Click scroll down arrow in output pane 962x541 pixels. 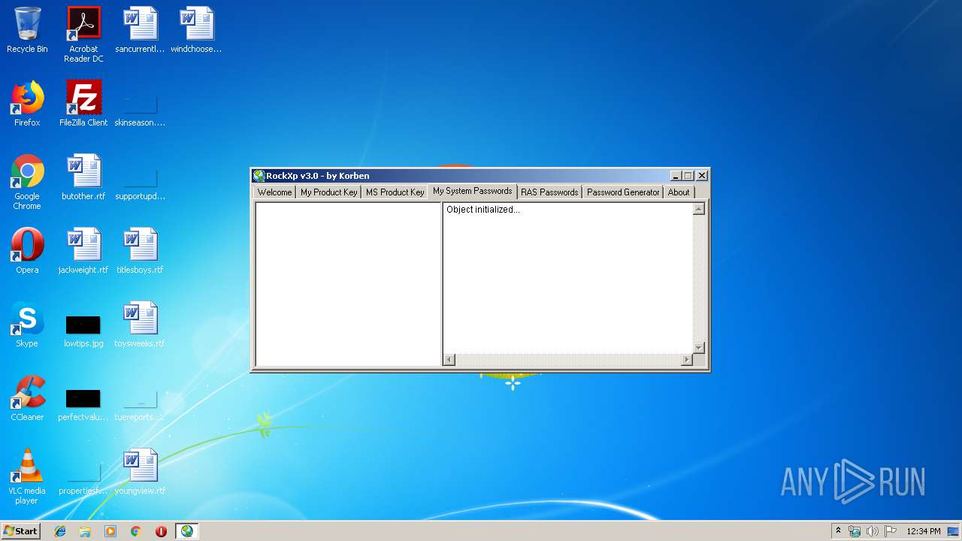699,348
